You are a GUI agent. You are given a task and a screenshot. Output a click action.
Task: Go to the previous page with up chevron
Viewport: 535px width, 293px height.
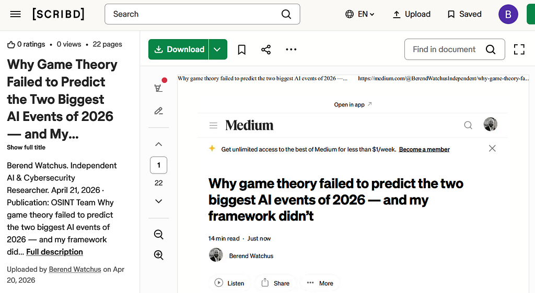tap(159, 144)
